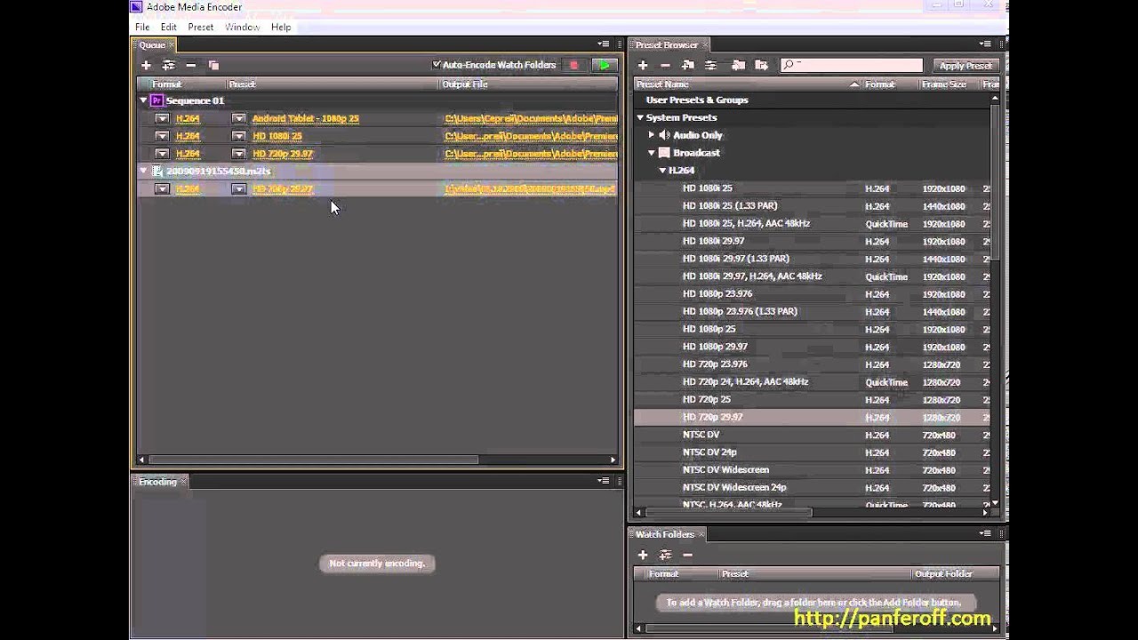Screen dimensions: 1138x640
Task: Click Android Tablet - 1080p 25 preset link
Action: [306, 118]
